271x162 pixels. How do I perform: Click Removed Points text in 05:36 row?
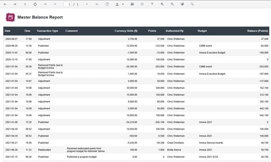click(50, 67)
